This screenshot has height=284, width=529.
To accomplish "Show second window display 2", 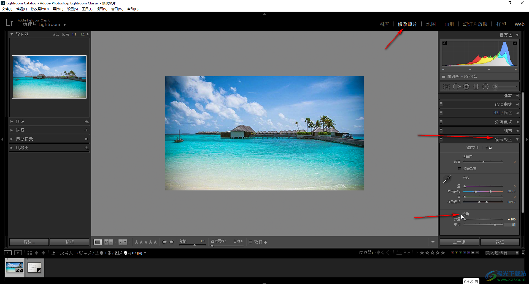I will [x=18, y=253].
